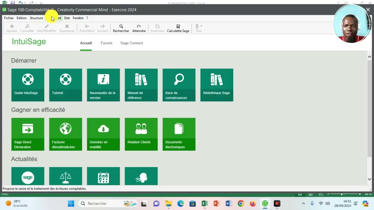Open Google Chrome from taskbar

(x=241, y=204)
